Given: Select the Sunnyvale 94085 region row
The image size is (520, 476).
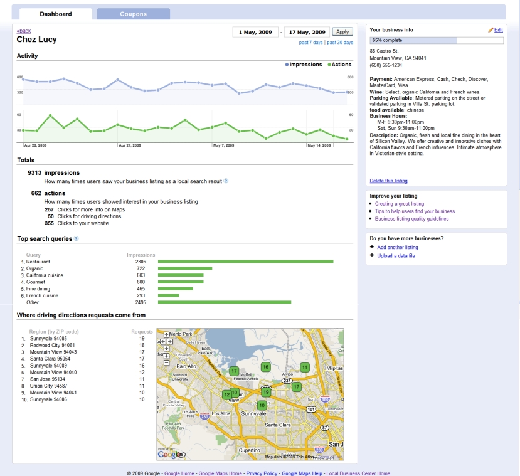Looking at the screenshot, I should [83, 339].
